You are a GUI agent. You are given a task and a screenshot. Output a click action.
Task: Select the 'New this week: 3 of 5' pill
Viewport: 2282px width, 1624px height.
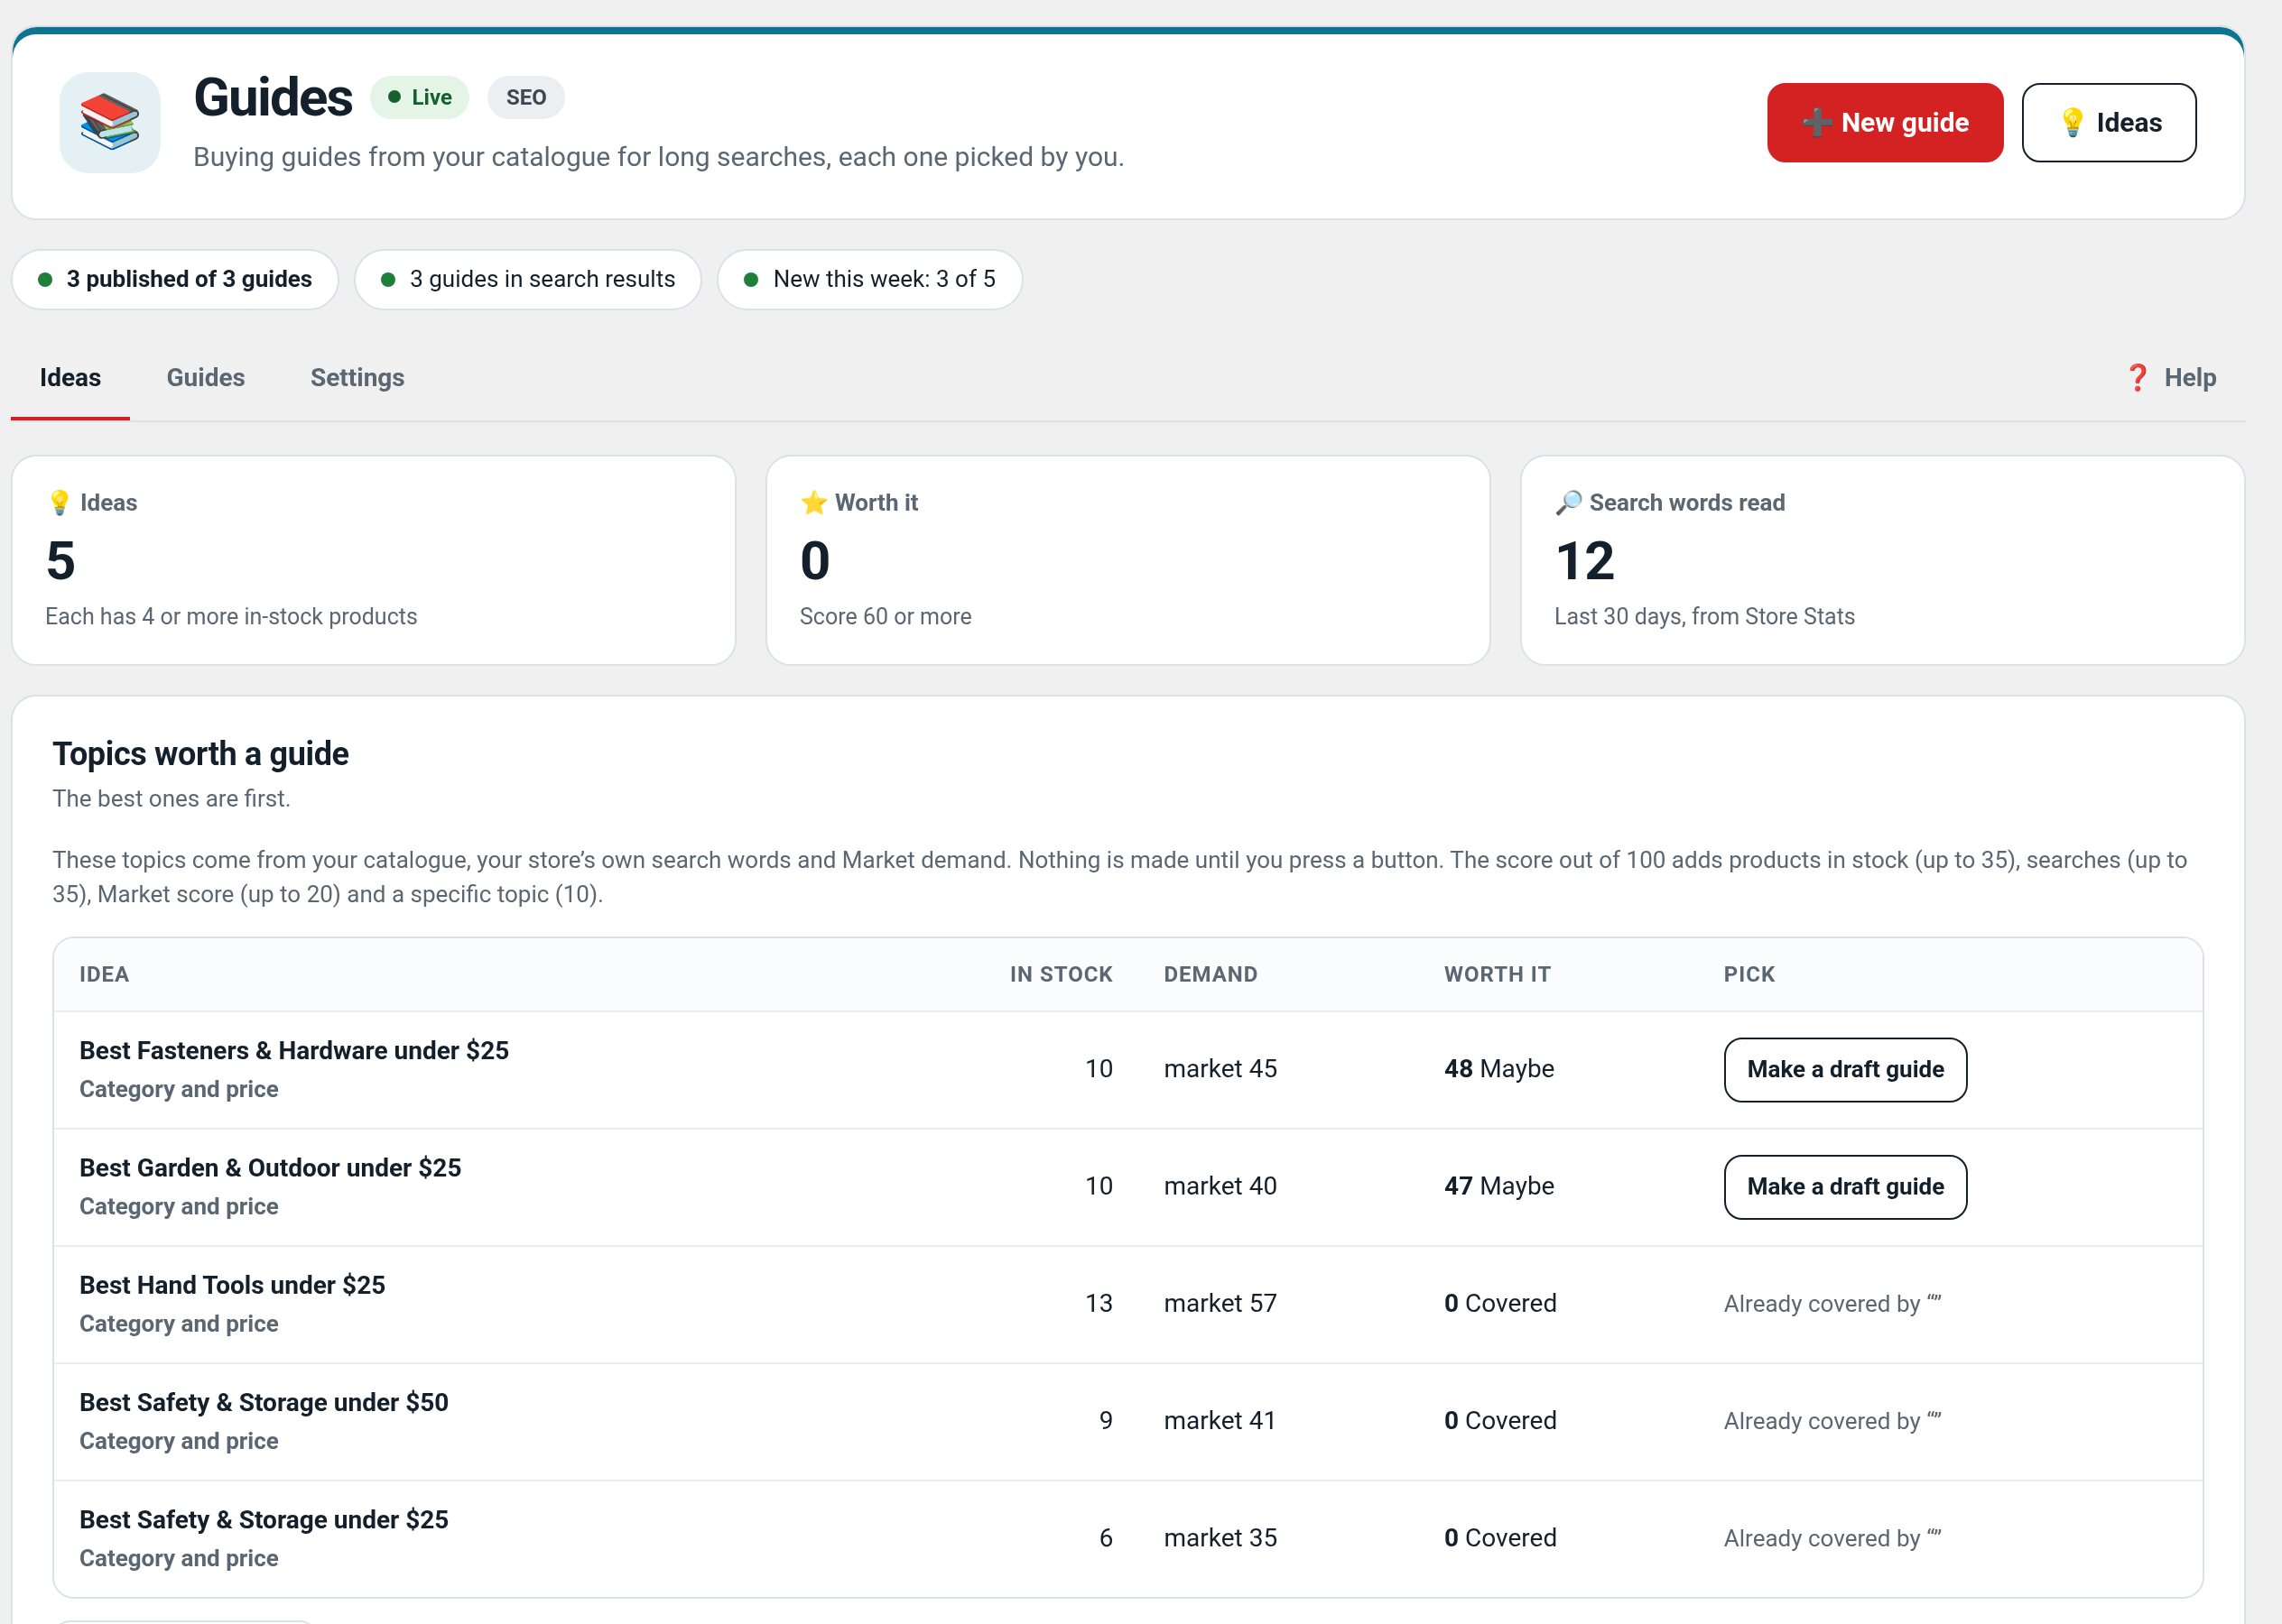tap(869, 279)
